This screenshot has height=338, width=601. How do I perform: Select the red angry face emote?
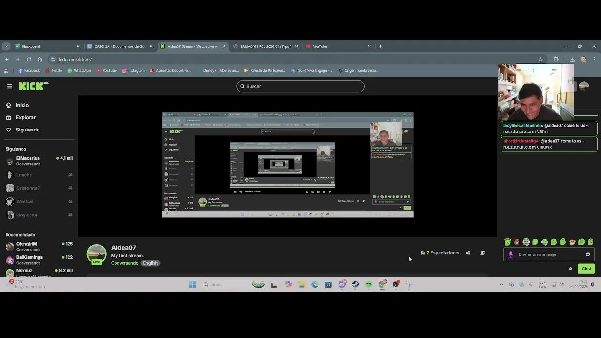pyautogui.click(x=516, y=242)
